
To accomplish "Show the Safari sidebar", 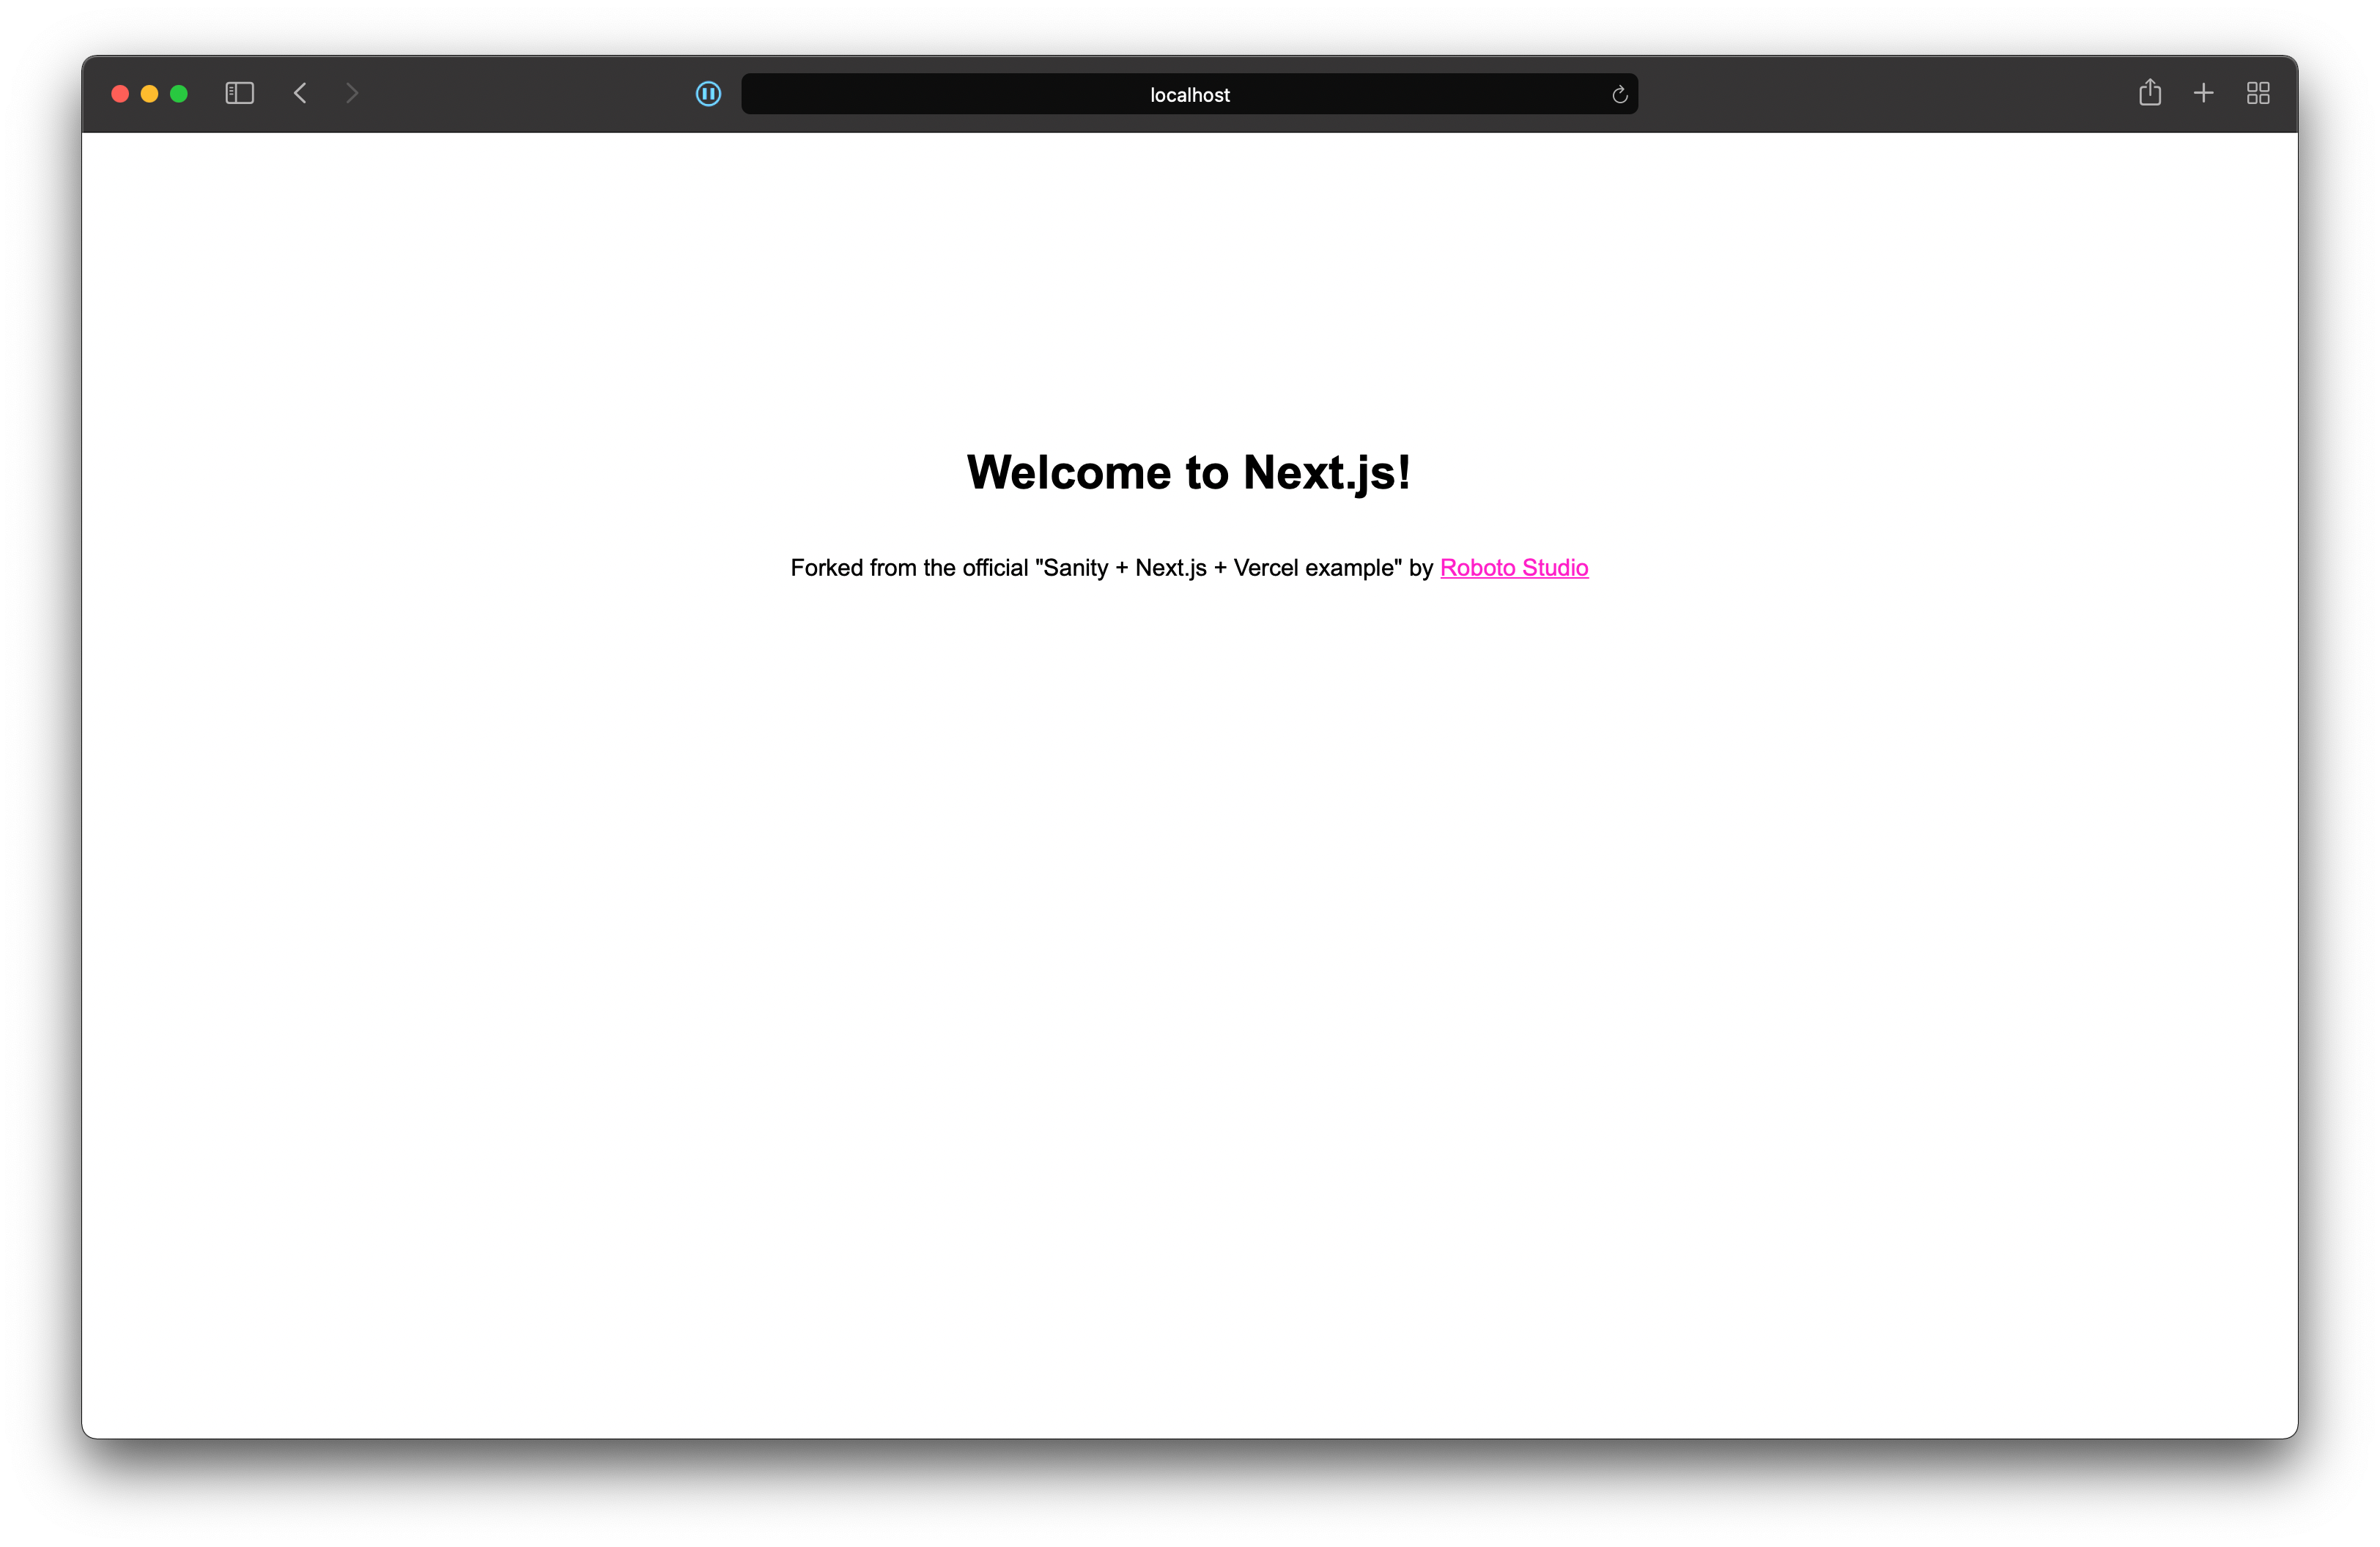I will tap(239, 94).
